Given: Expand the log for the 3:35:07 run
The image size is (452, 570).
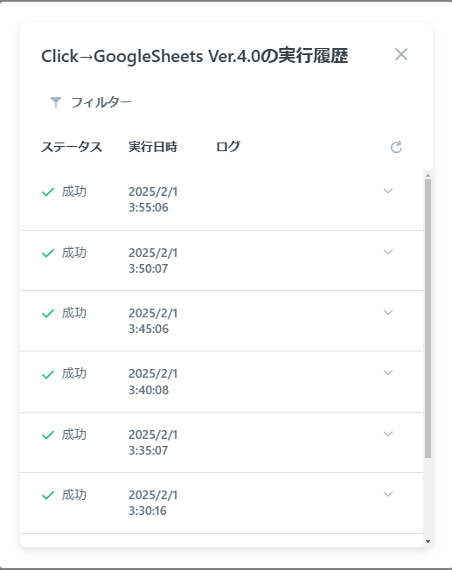Looking at the screenshot, I should [x=388, y=434].
